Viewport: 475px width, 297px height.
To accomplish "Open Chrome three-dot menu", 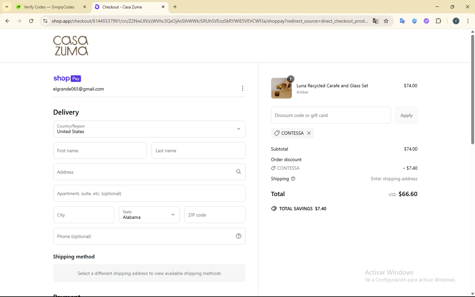I will 468,21.
